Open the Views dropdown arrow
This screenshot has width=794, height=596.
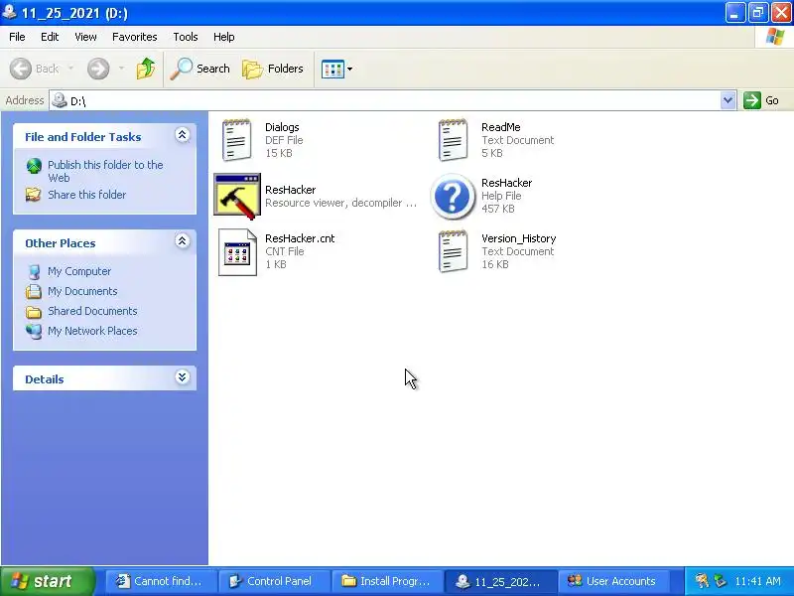coord(349,69)
